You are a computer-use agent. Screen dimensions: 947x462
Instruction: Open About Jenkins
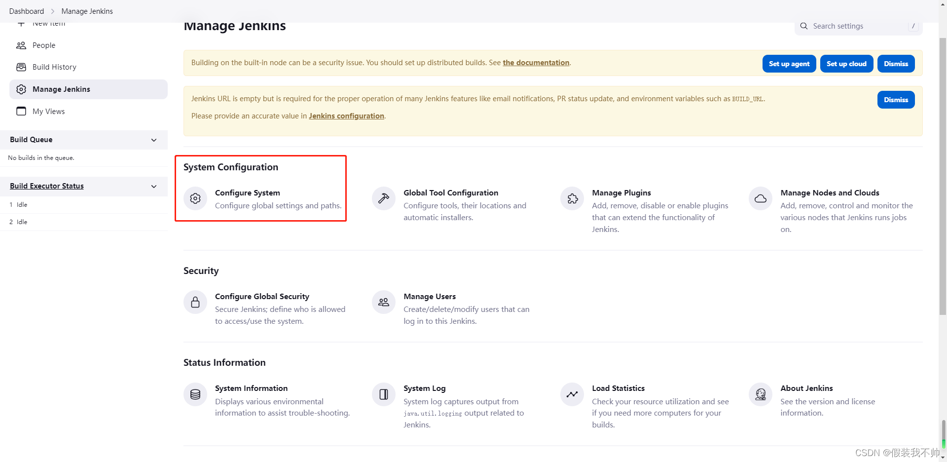click(806, 388)
